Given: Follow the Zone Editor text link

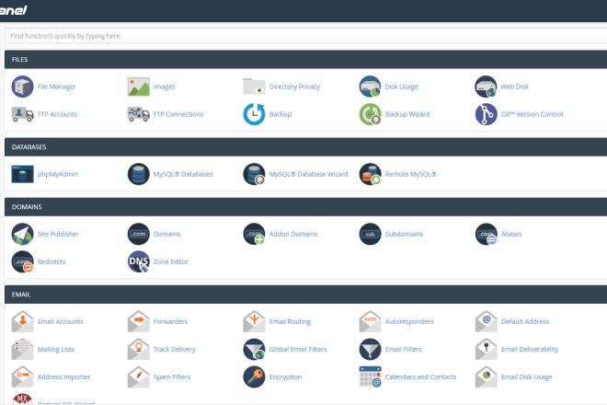Looking at the screenshot, I should pyautogui.click(x=171, y=261).
